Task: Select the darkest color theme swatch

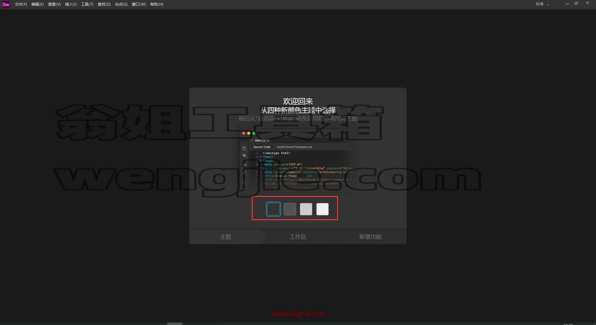Action: [x=273, y=209]
